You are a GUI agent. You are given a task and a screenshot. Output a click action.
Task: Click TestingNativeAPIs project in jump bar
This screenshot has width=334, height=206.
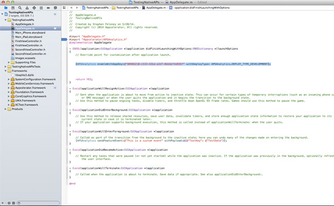coord(95,8)
